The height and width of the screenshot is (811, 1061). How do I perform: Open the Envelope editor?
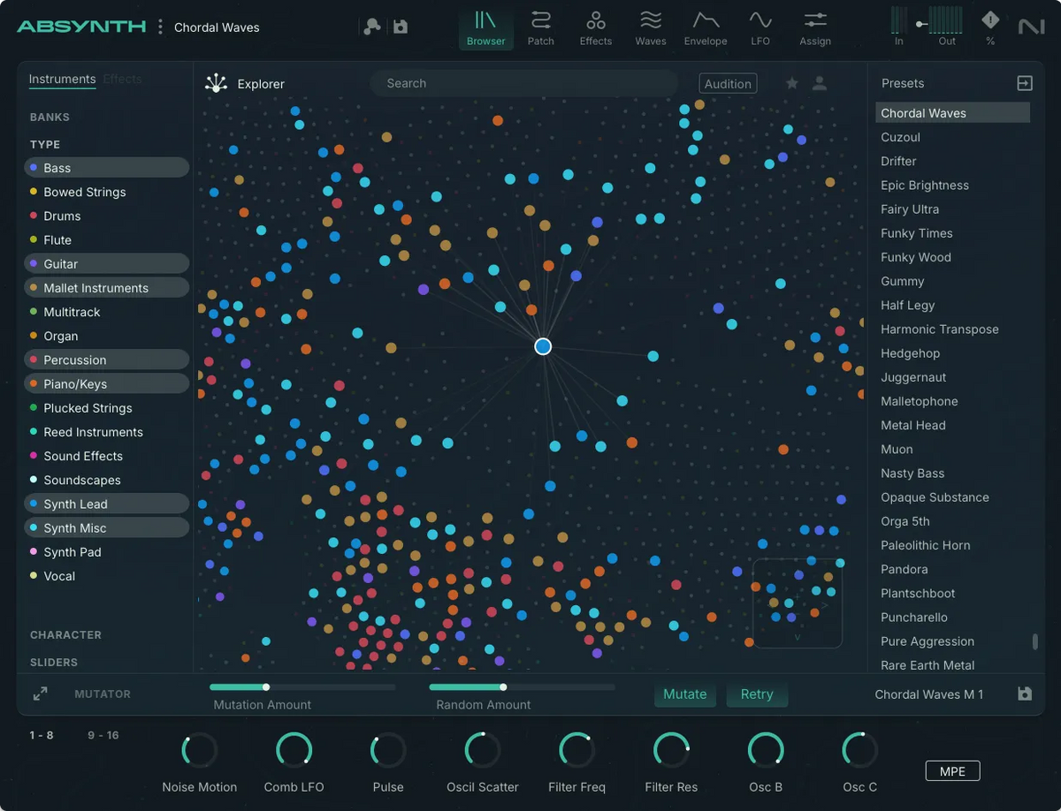705,27
